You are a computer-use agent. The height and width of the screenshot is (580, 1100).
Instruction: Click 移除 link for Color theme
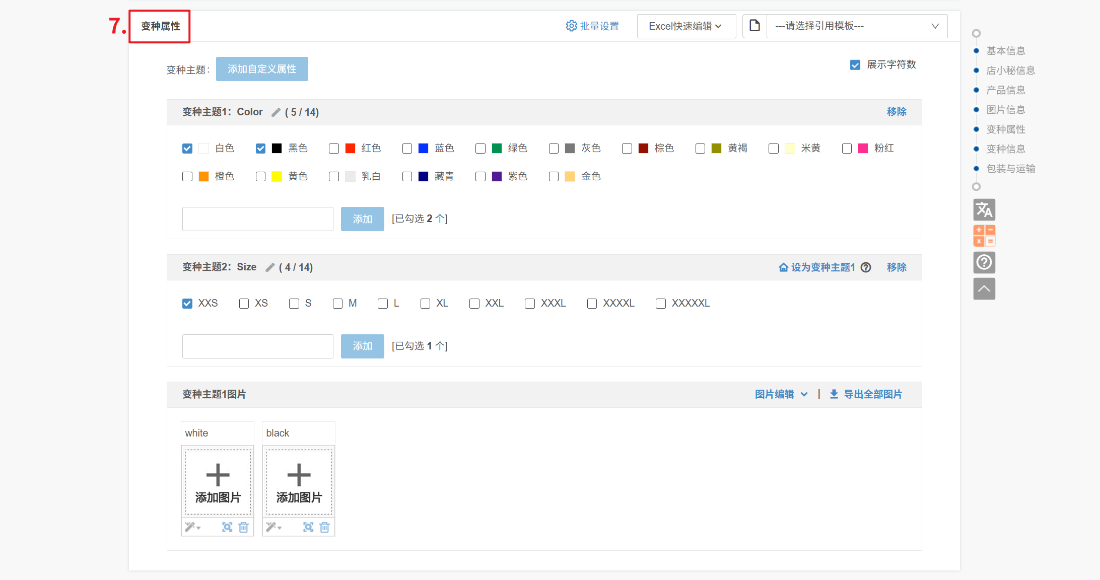pyautogui.click(x=897, y=112)
